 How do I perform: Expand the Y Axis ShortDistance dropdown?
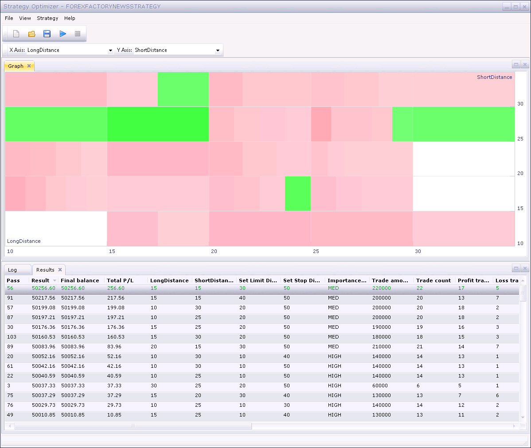(x=218, y=50)
